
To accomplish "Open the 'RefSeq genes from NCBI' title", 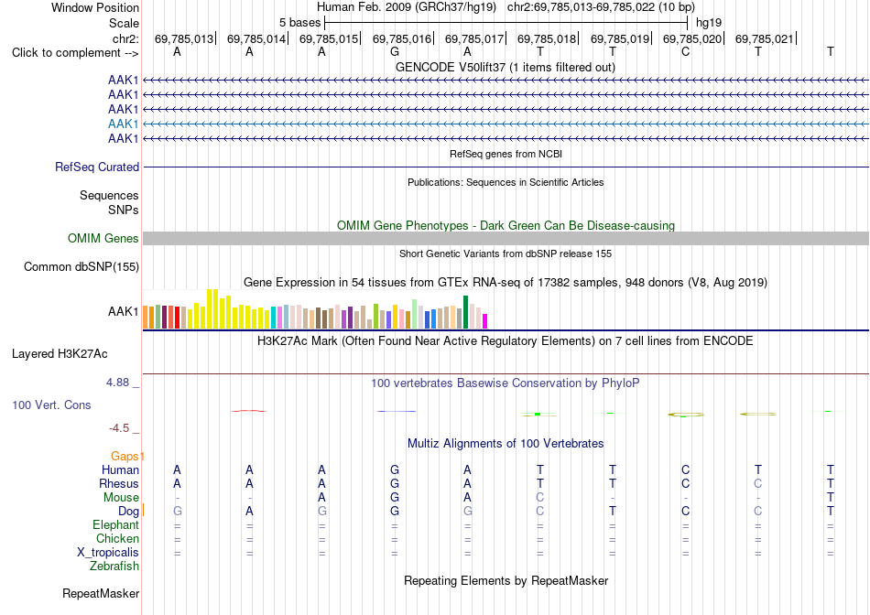I will click(x=506, y=154).
